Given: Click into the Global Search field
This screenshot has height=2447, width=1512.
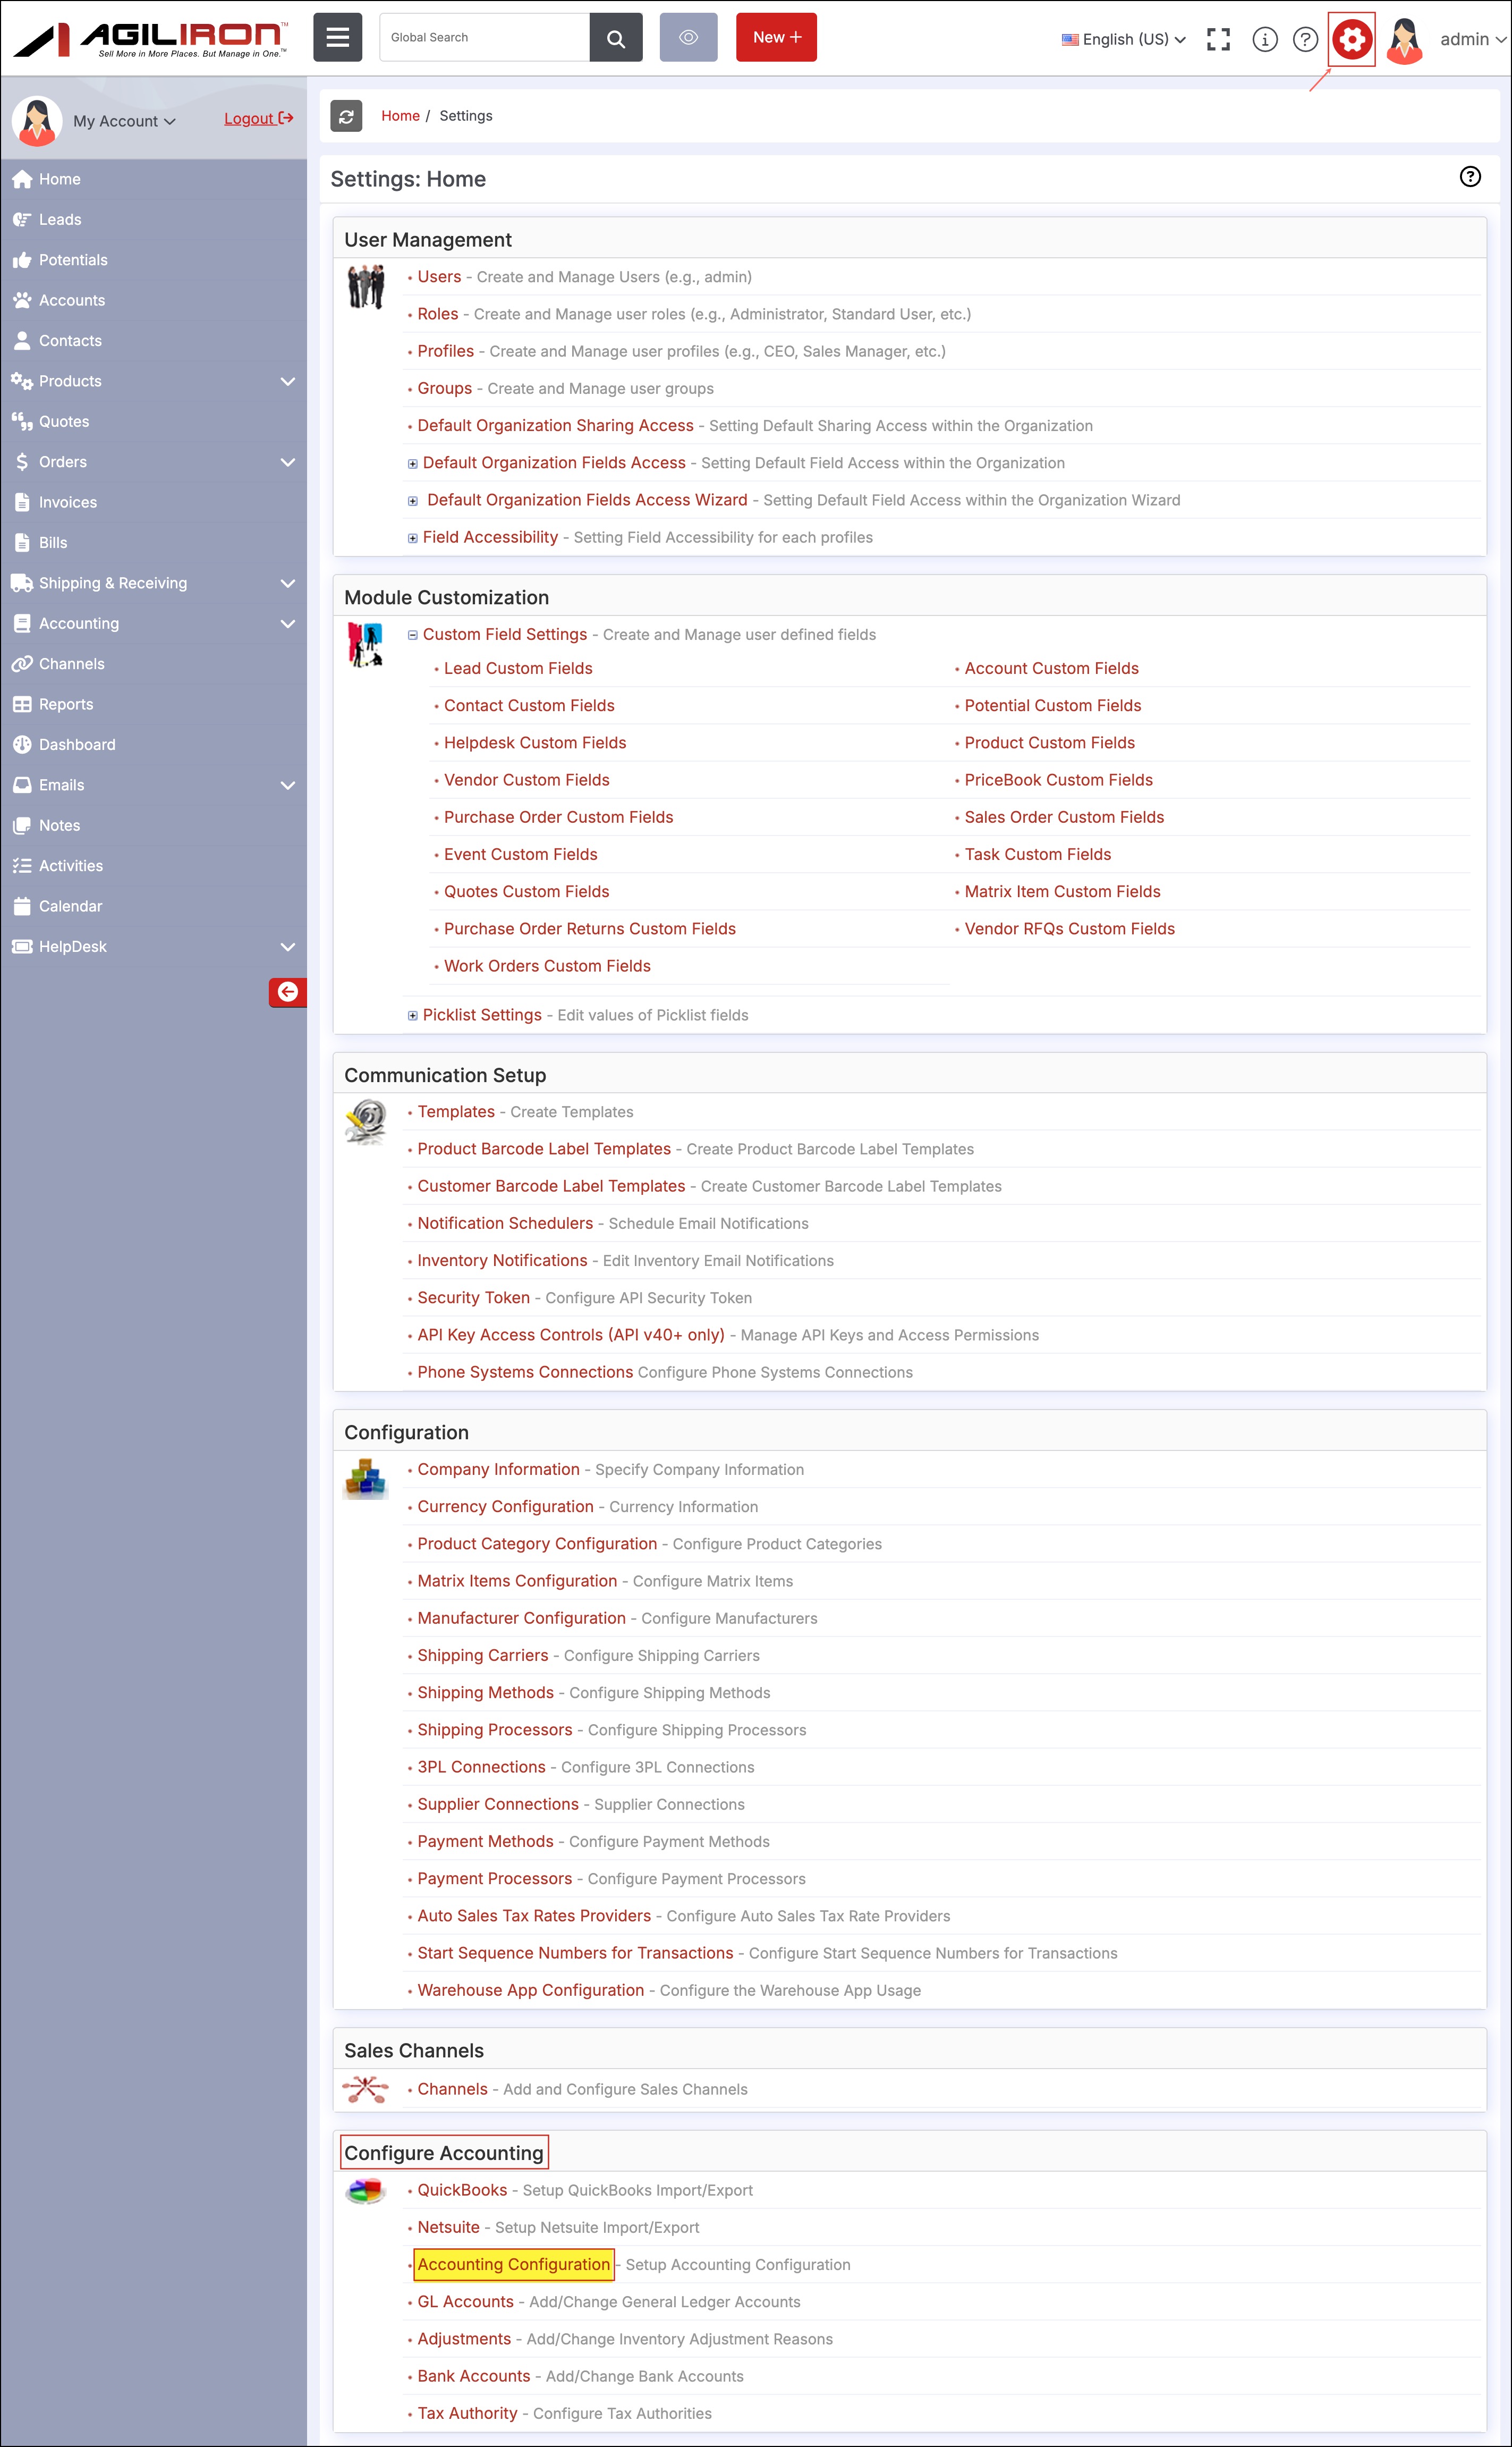Looking at the screenshot, I should [x=484, y=38].
